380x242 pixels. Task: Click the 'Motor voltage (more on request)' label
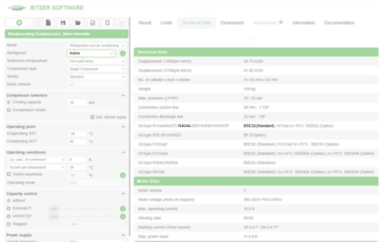tap(166, 200)
